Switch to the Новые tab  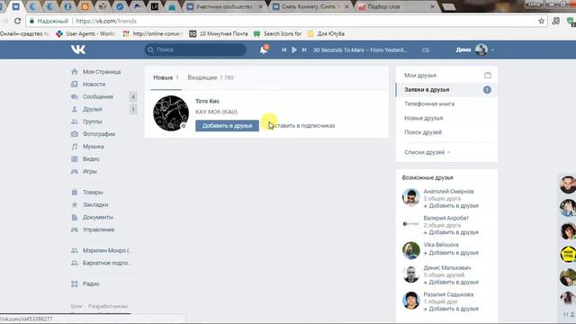(x=166, y=77)
